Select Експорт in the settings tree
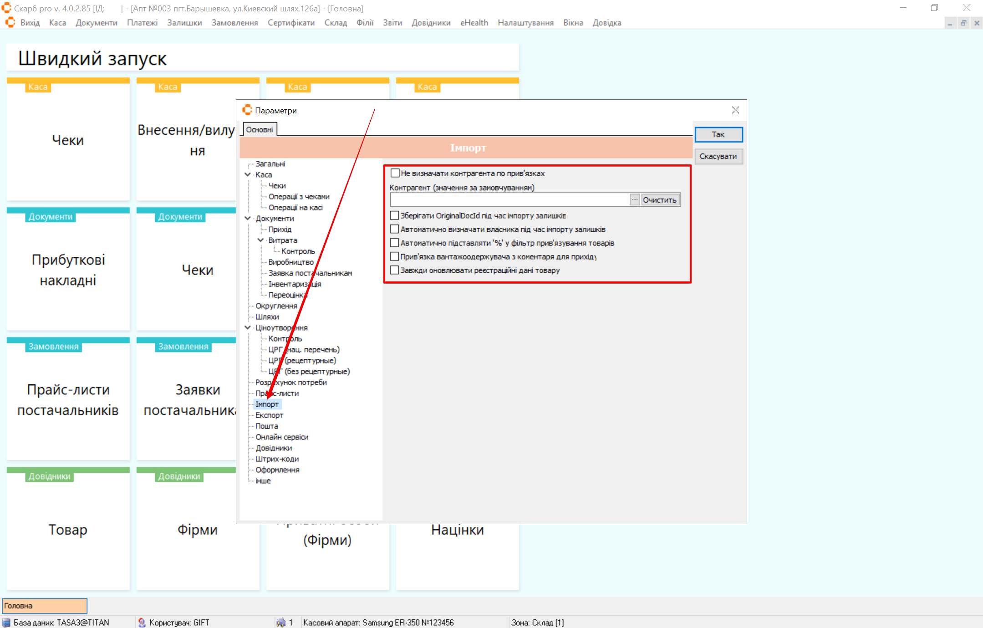 [269, 415]
